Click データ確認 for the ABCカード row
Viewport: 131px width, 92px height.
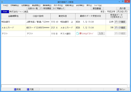(120, 28)
